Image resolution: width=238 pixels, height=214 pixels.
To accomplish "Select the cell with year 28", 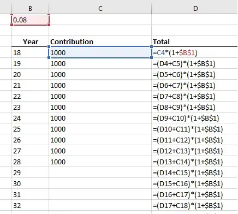I will click(30, 162).
